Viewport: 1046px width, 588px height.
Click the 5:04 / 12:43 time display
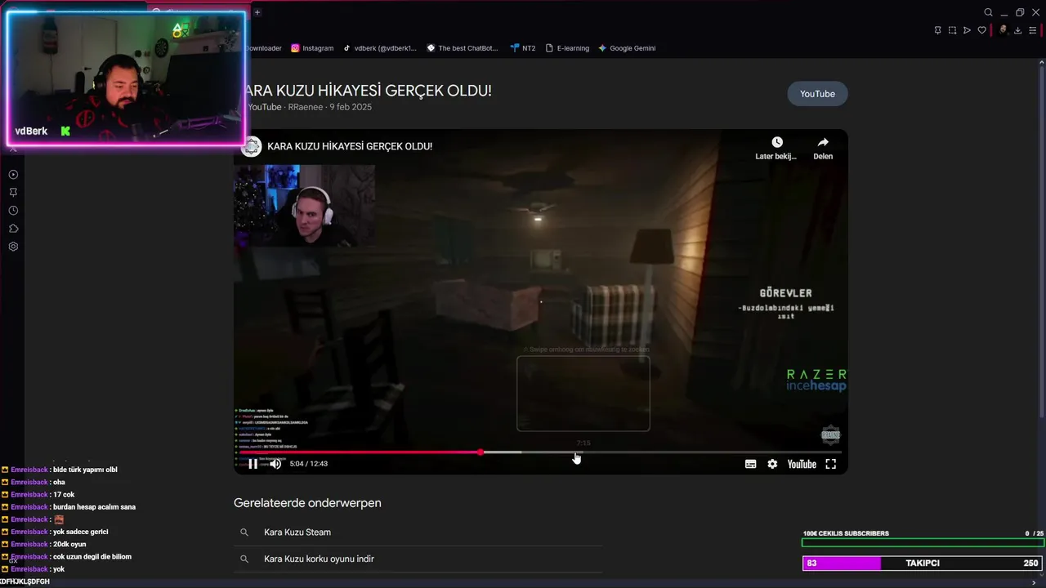[x=309, y=464]
